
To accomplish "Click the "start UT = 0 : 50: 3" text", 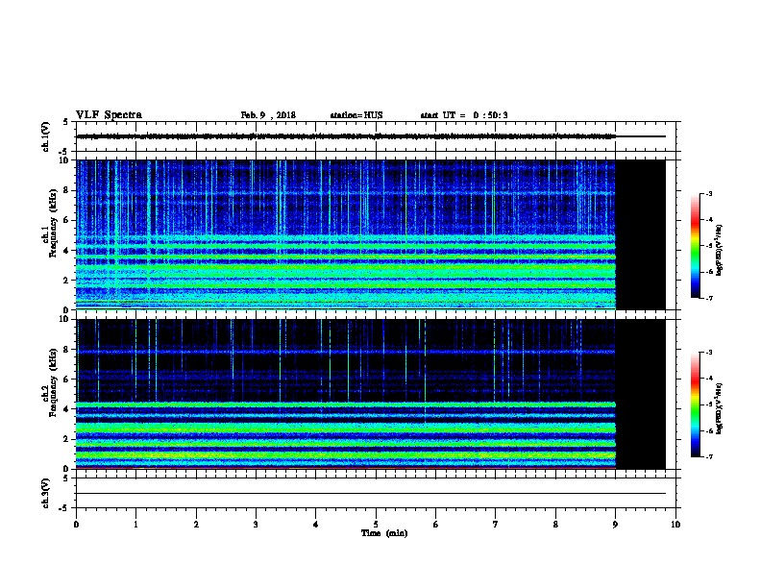I will coord(464,115).
